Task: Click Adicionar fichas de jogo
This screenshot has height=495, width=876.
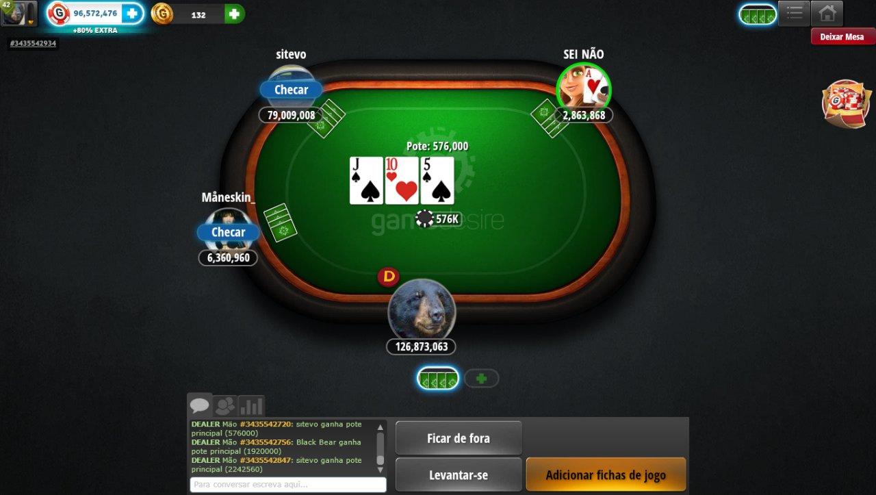Action: (x=606, y=474)
